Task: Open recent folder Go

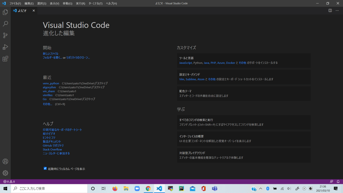Action: [x=45, y=99]
